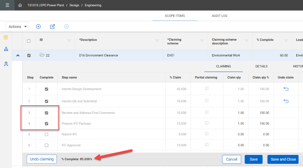Collapse the D16 Environment Clearance row
Screen dimensions: 303x168
pos(18,55)
